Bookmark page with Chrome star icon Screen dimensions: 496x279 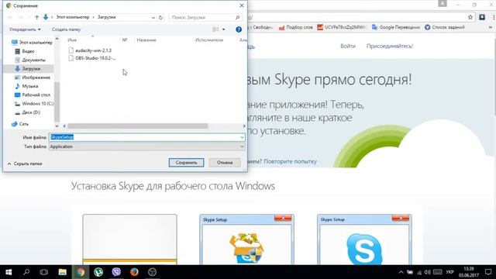pos(470,17)
